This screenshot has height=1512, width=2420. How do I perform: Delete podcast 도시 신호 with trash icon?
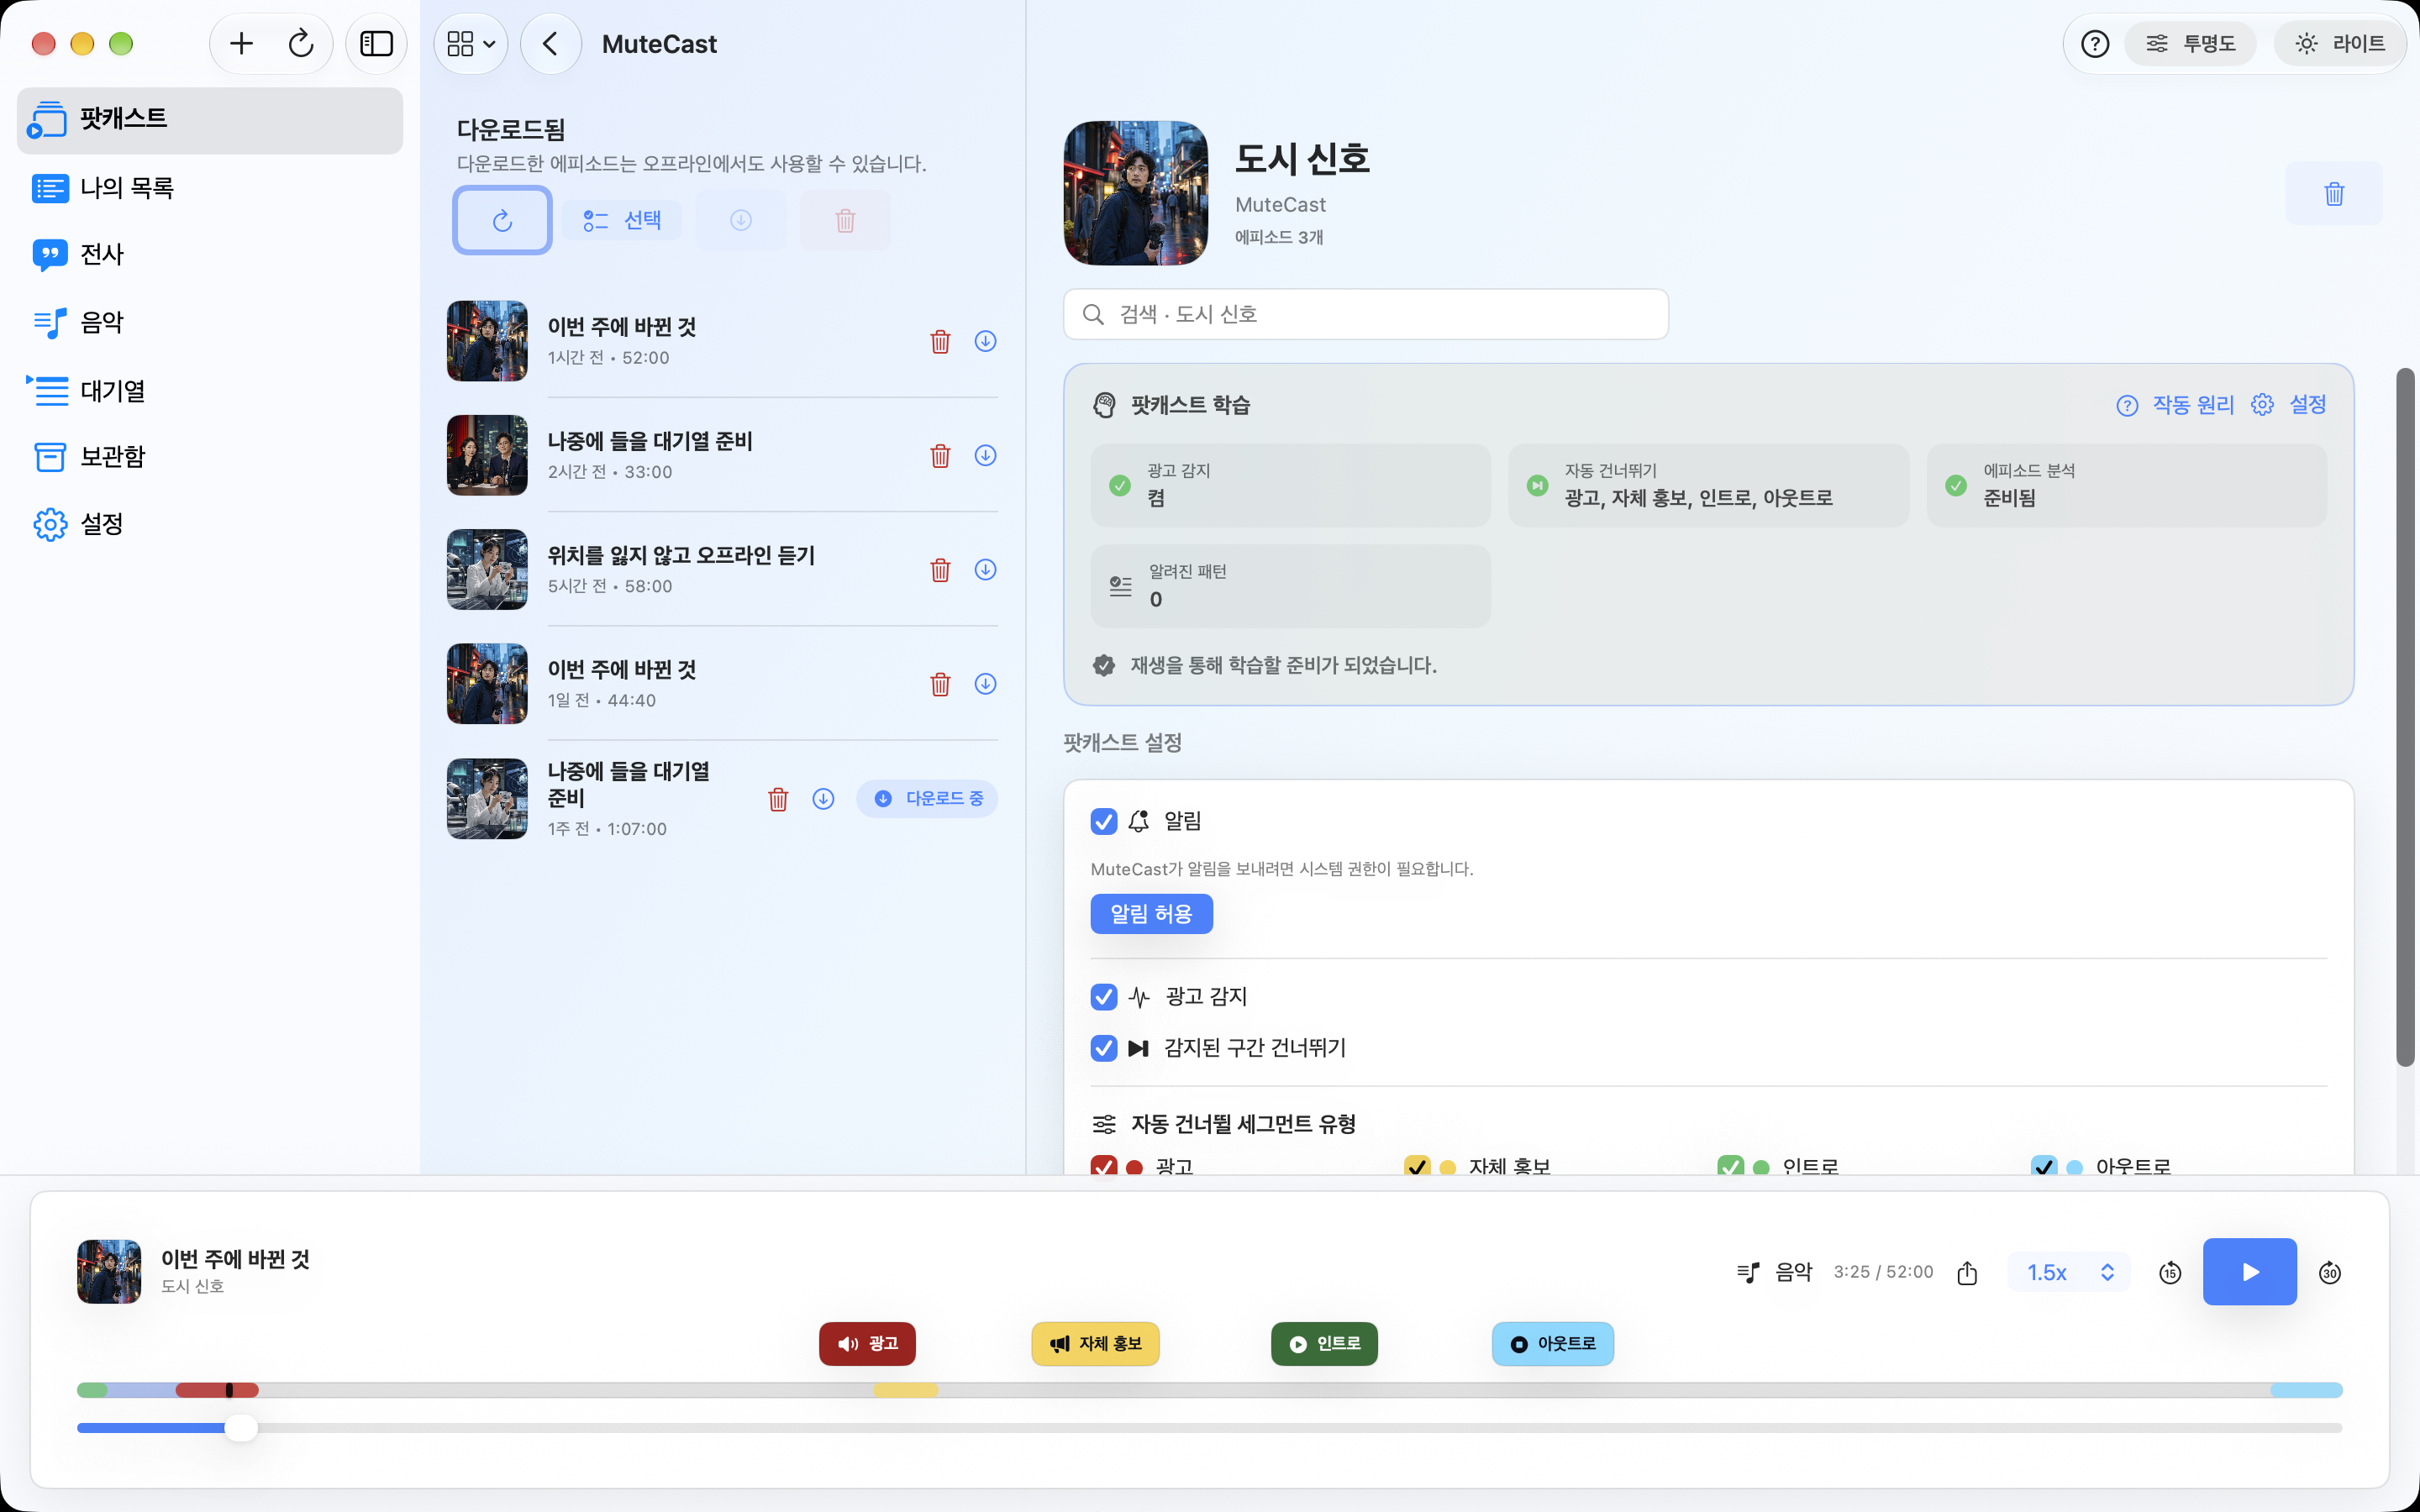2334,193
